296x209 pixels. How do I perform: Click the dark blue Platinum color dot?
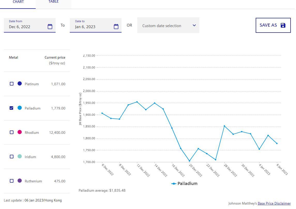[x=20, y=83]
